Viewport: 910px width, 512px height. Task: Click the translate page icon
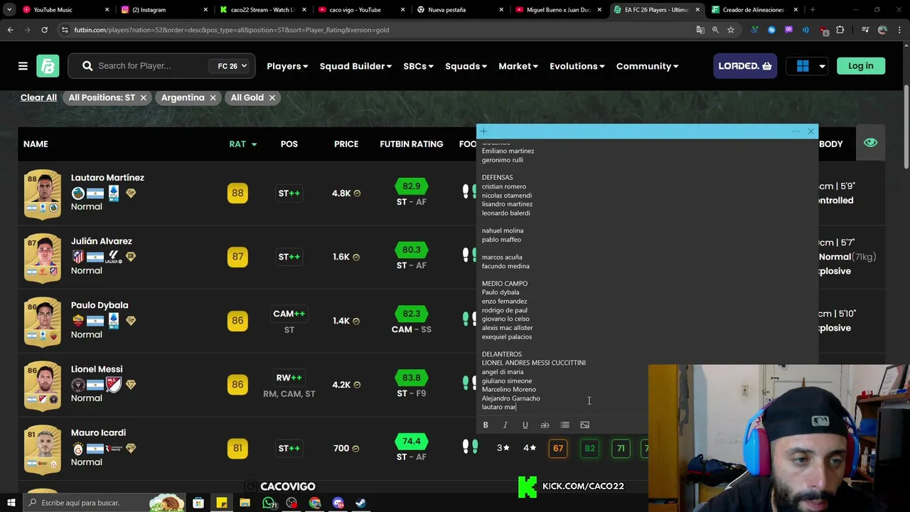(x=700, y=30)
